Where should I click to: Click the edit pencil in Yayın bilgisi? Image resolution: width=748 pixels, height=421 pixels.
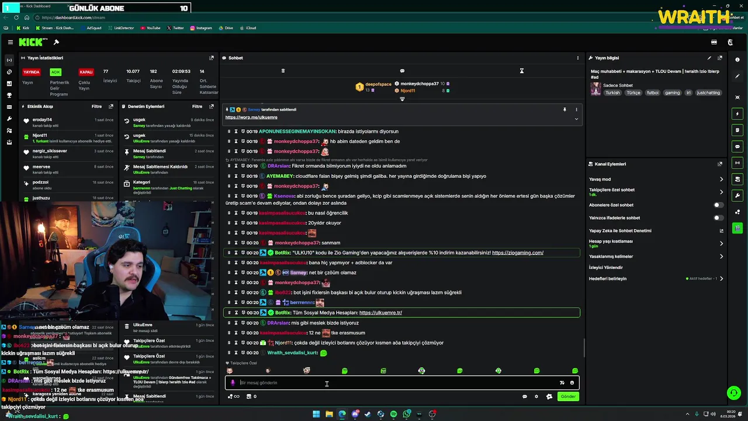point(709,58)
